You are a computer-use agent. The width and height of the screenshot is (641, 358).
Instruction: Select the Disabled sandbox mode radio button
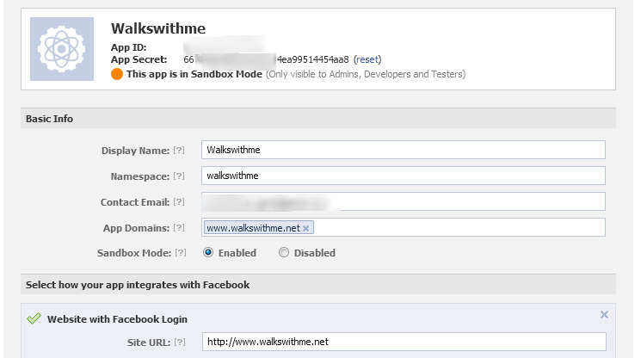[284, 253]
